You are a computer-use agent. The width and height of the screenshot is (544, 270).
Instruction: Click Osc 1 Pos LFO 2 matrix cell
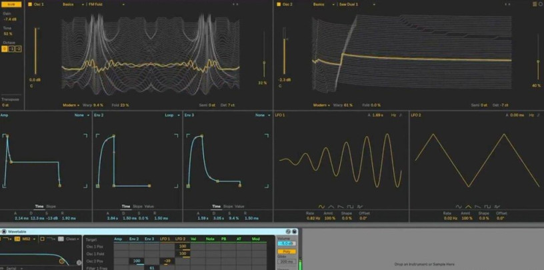coord(182,247)
